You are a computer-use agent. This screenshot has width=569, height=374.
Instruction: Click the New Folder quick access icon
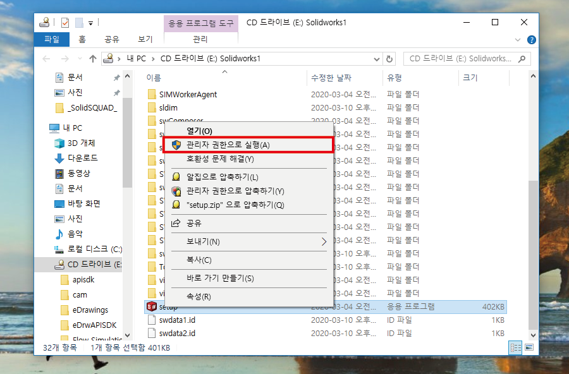[x=79, y=23]
